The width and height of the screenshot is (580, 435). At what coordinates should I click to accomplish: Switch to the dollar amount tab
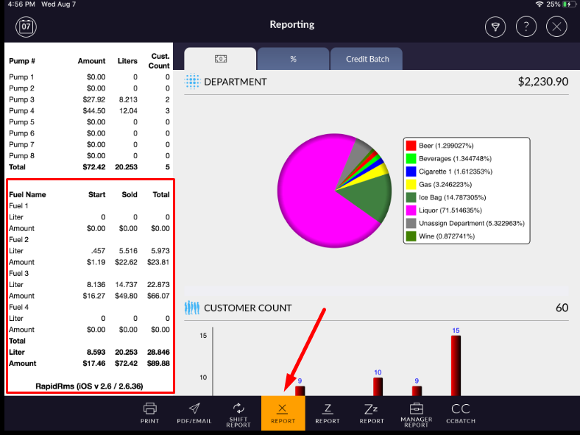click(x=220, y=59)
